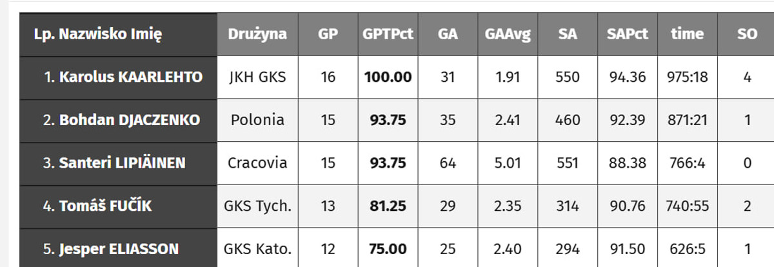
Task: Click JKH GKS team cell
Action: point(257,77)
